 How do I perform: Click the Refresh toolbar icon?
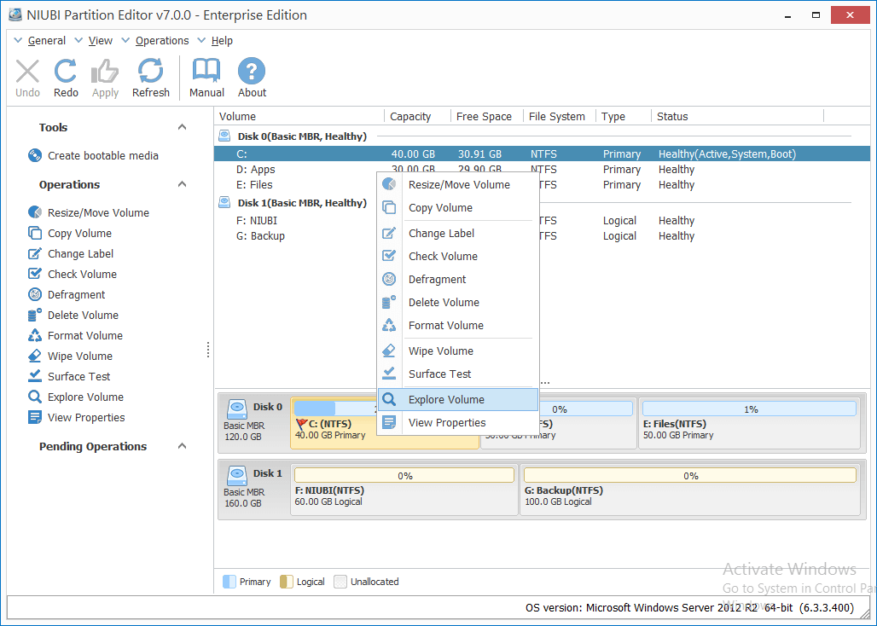point(150,72)
